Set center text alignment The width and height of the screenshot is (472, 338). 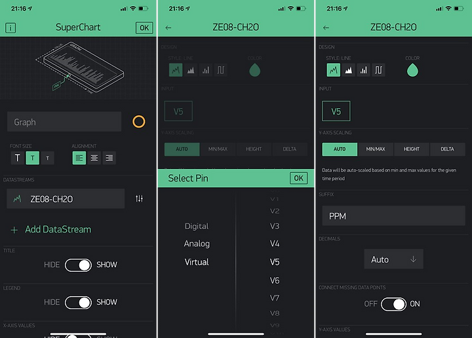pos(94,158)
